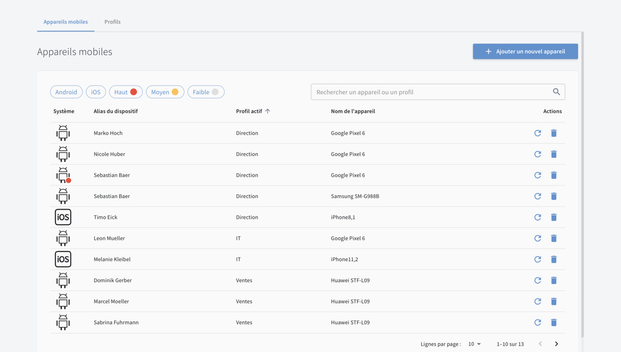Click Ajouter un nouvel appareil button
The image size is (621, 352).
pos(525,51)
